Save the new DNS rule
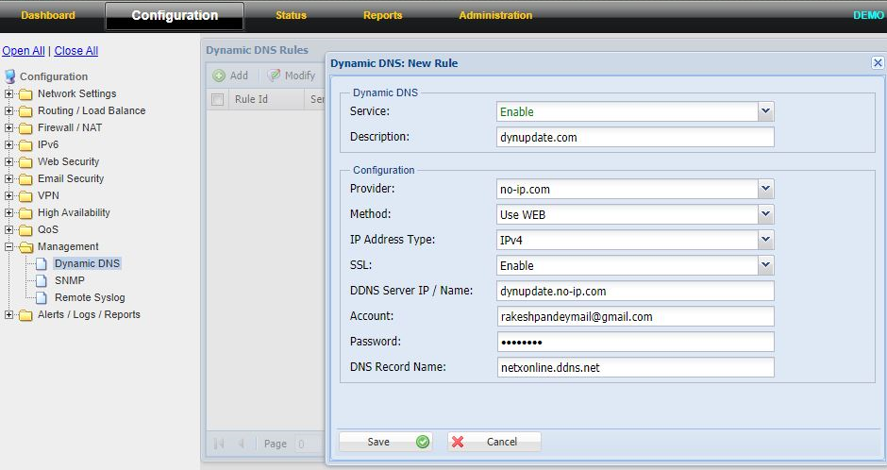 (385, 442)
